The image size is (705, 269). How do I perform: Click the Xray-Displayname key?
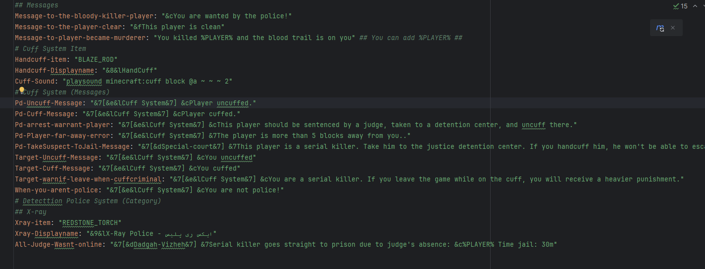(47, 233)
